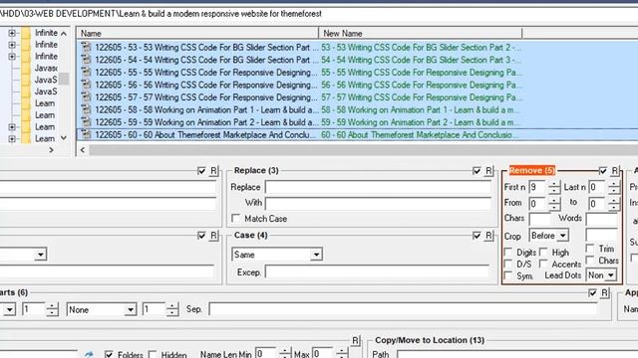Click file icon of row 122605 - 55
The height and width of the screenshot is (358, 638).
86,73
